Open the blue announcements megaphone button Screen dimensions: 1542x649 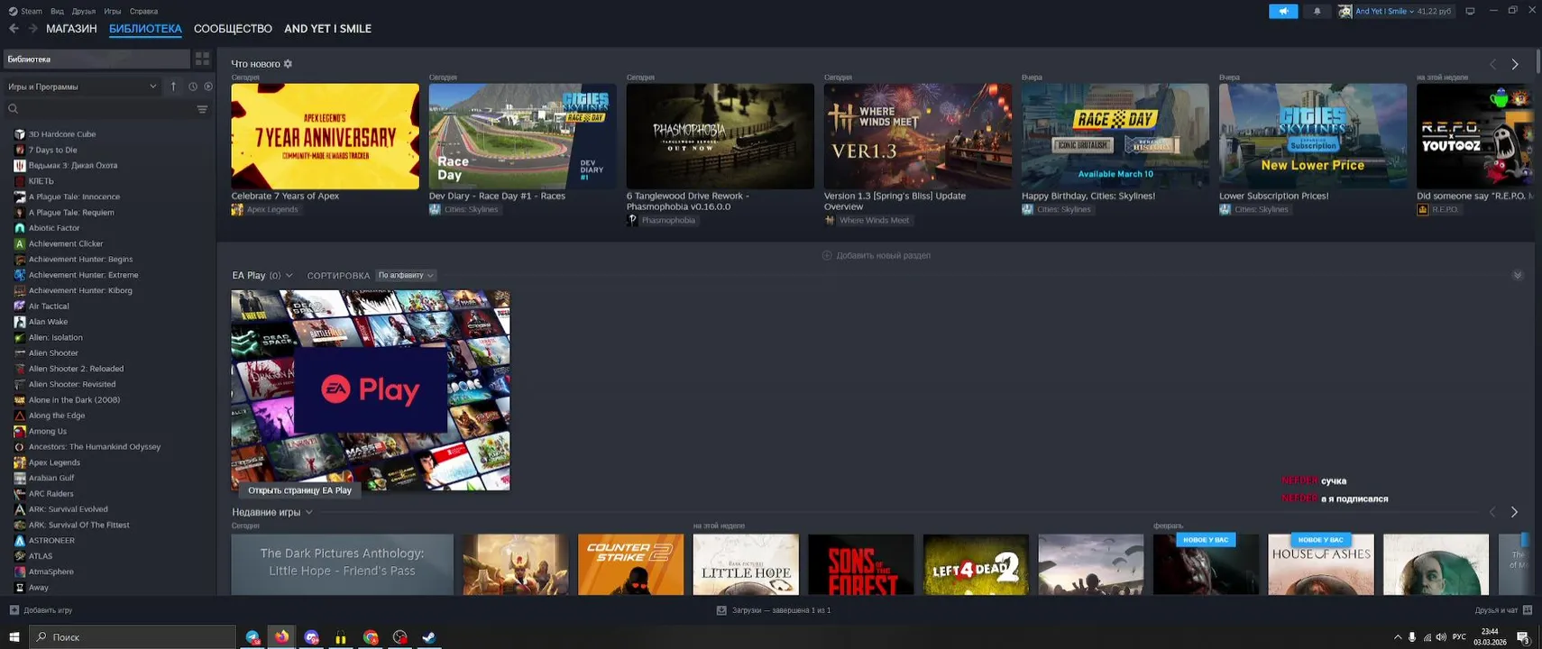[1283, 11]
